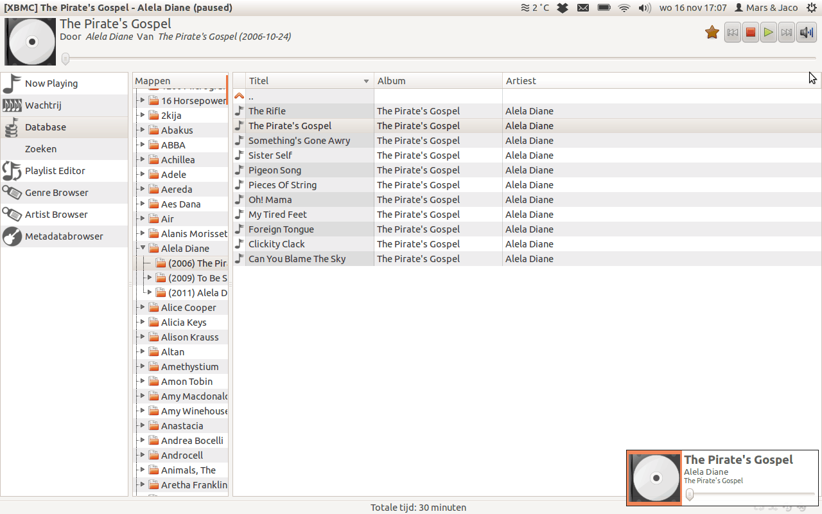Select the Anastacia folder icon
Screen dimensions: 822x514
point(153,425)
